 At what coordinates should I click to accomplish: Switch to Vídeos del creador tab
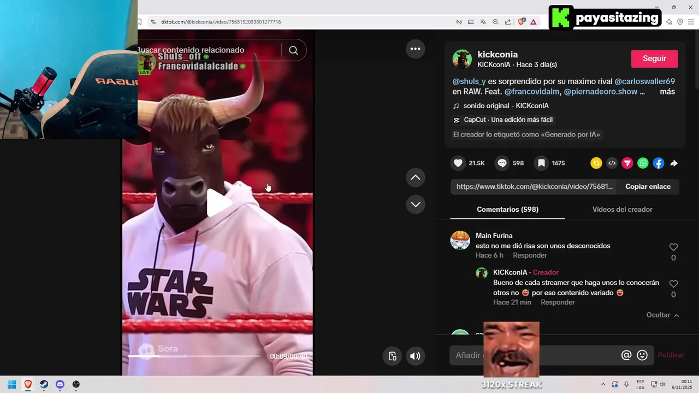point(622,210)
